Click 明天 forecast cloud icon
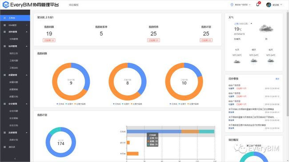This screenshot has height=162, width=289. [x=254, y=61]
